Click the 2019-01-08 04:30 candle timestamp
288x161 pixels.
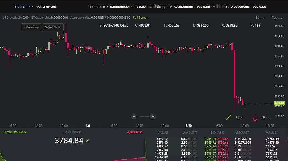pos(116,25)
